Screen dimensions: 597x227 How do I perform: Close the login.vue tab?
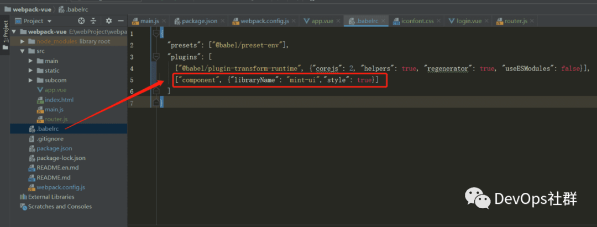click(487, 21)
